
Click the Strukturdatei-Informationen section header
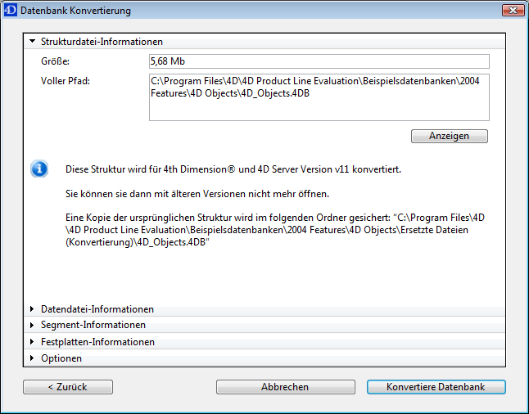pos(102,41)
